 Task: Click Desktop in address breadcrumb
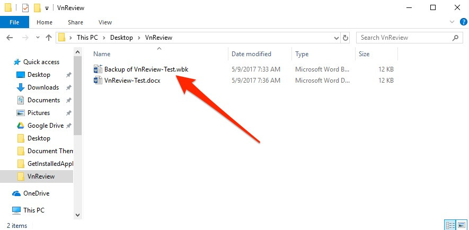(121, 38)
